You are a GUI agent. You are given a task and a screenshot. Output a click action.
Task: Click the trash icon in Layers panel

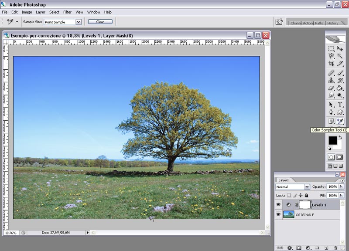click(x=335, y=248)
